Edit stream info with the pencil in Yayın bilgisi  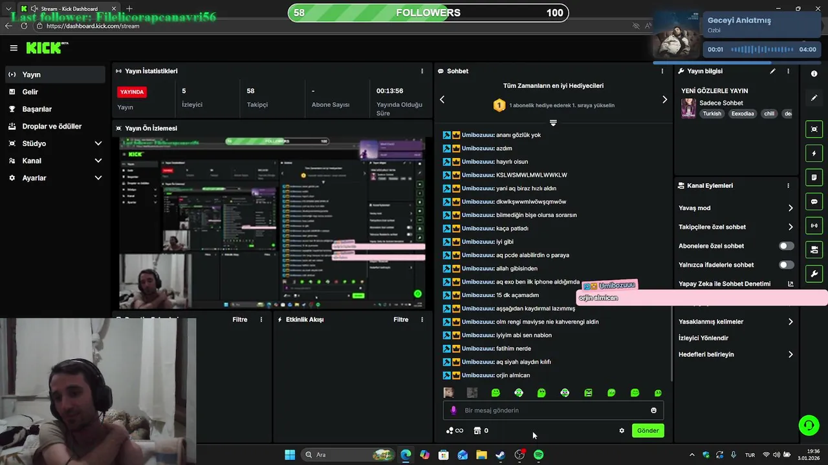pyautogui.click(x=772, y=71)
